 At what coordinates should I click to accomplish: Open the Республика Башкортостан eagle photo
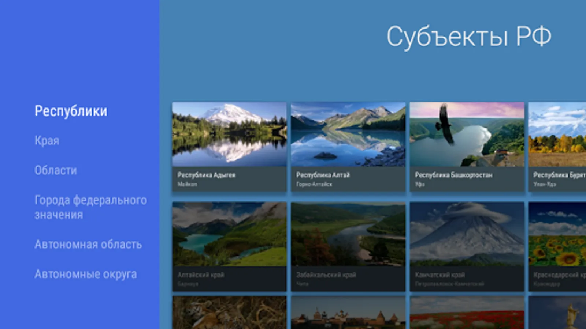click(x=467, y=134)
